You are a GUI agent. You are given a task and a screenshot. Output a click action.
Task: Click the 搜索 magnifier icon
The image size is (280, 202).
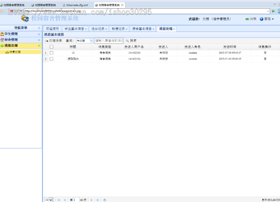coord(127,41)
